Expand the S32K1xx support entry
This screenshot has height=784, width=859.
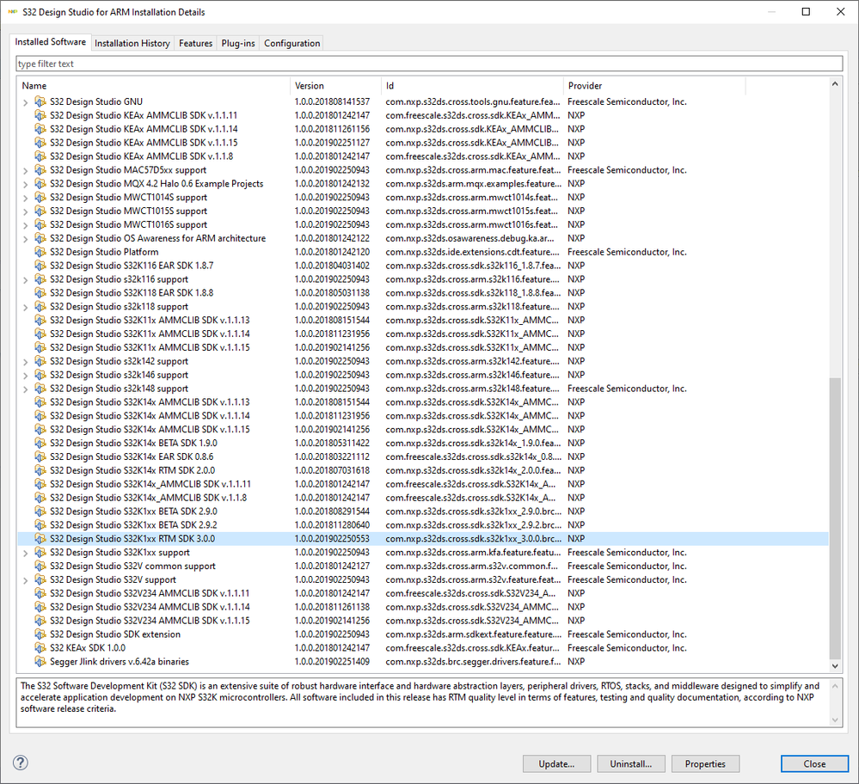pyautogui.click(x=25, y=554)
